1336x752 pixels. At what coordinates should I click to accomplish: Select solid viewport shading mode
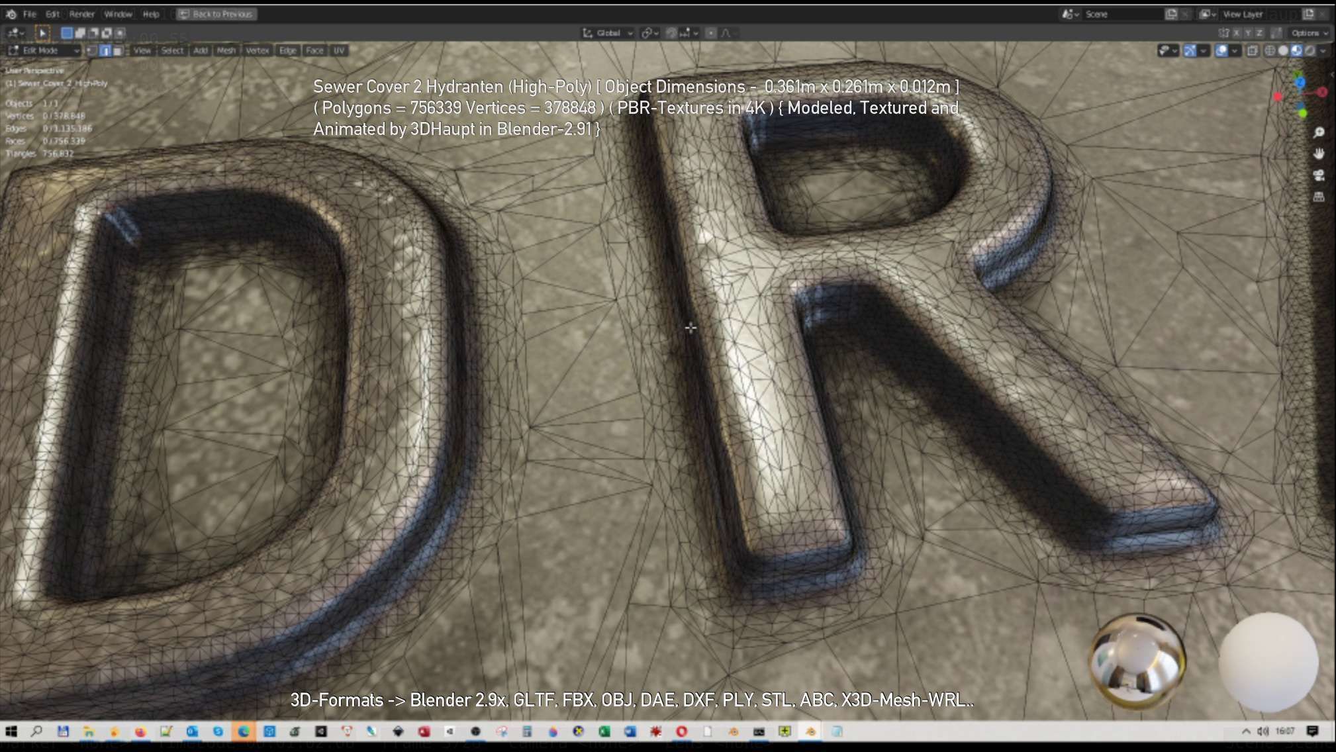[x=1283, y=50]
